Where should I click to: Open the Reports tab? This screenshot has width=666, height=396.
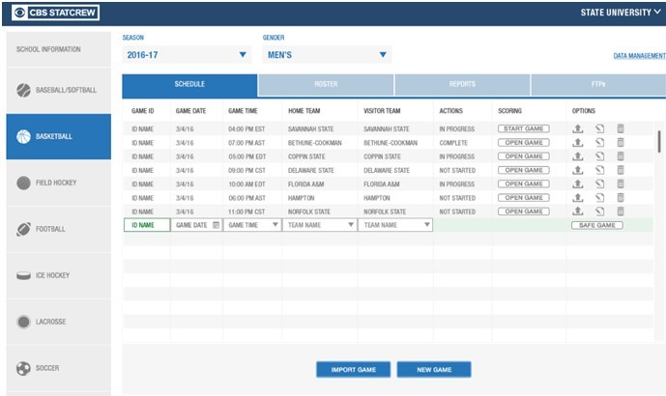[462, 85]
